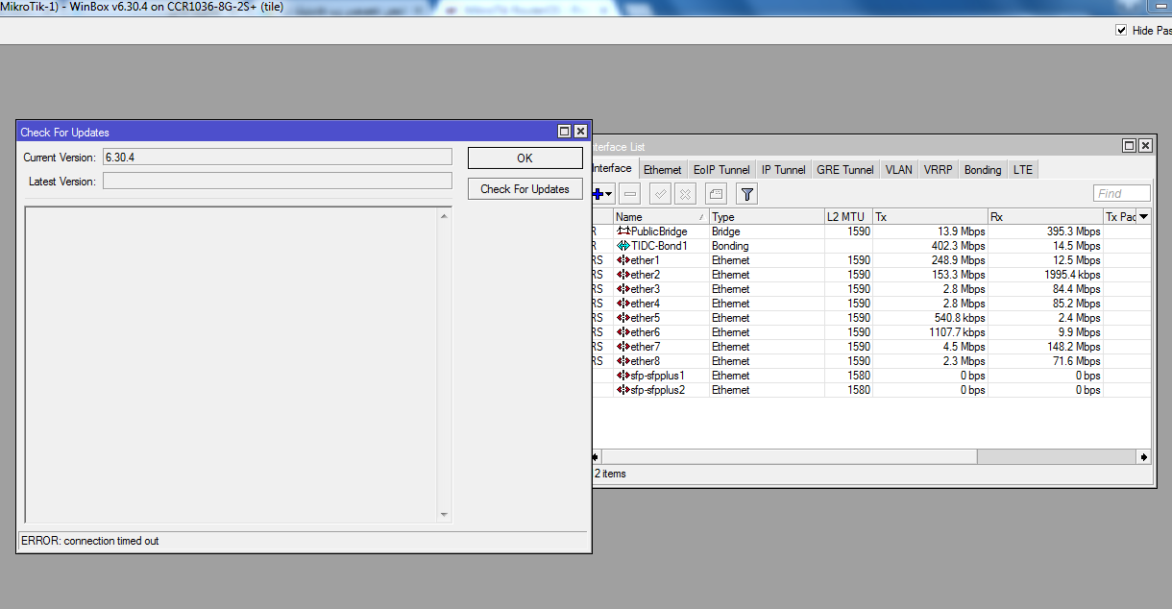Open the add interface dropdown arrow
The height and width of the screenshot is (609, 1172).
point(609,195)
